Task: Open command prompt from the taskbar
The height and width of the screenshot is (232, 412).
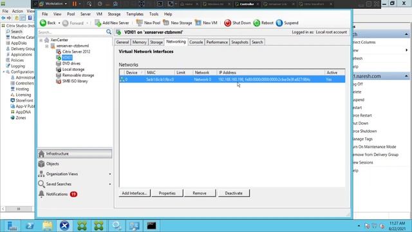Action: (x=151, y=226)
